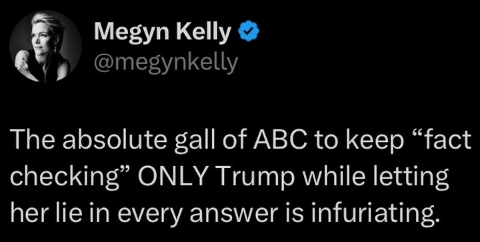Open the Megyn Kelly profile avatar

[45, 47]
